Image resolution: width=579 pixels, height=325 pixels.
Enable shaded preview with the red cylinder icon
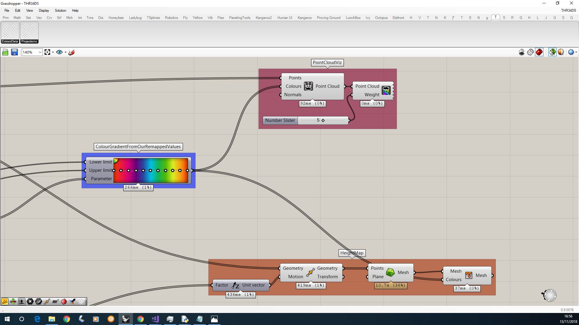point(539,52)
